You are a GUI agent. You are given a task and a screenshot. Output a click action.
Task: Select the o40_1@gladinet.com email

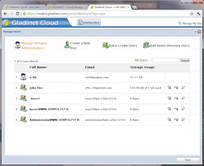point(98,88)
